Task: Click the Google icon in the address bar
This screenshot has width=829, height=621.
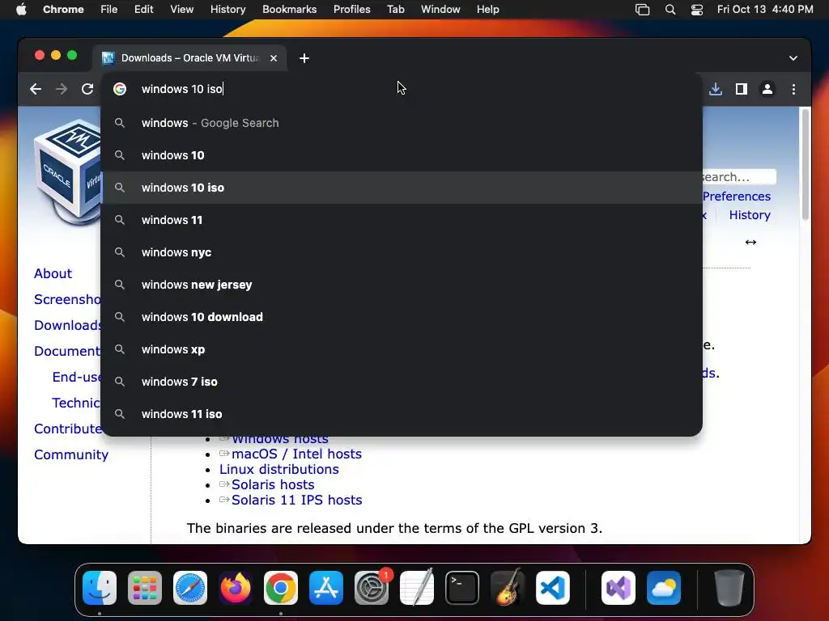Action: click(120, 89)
